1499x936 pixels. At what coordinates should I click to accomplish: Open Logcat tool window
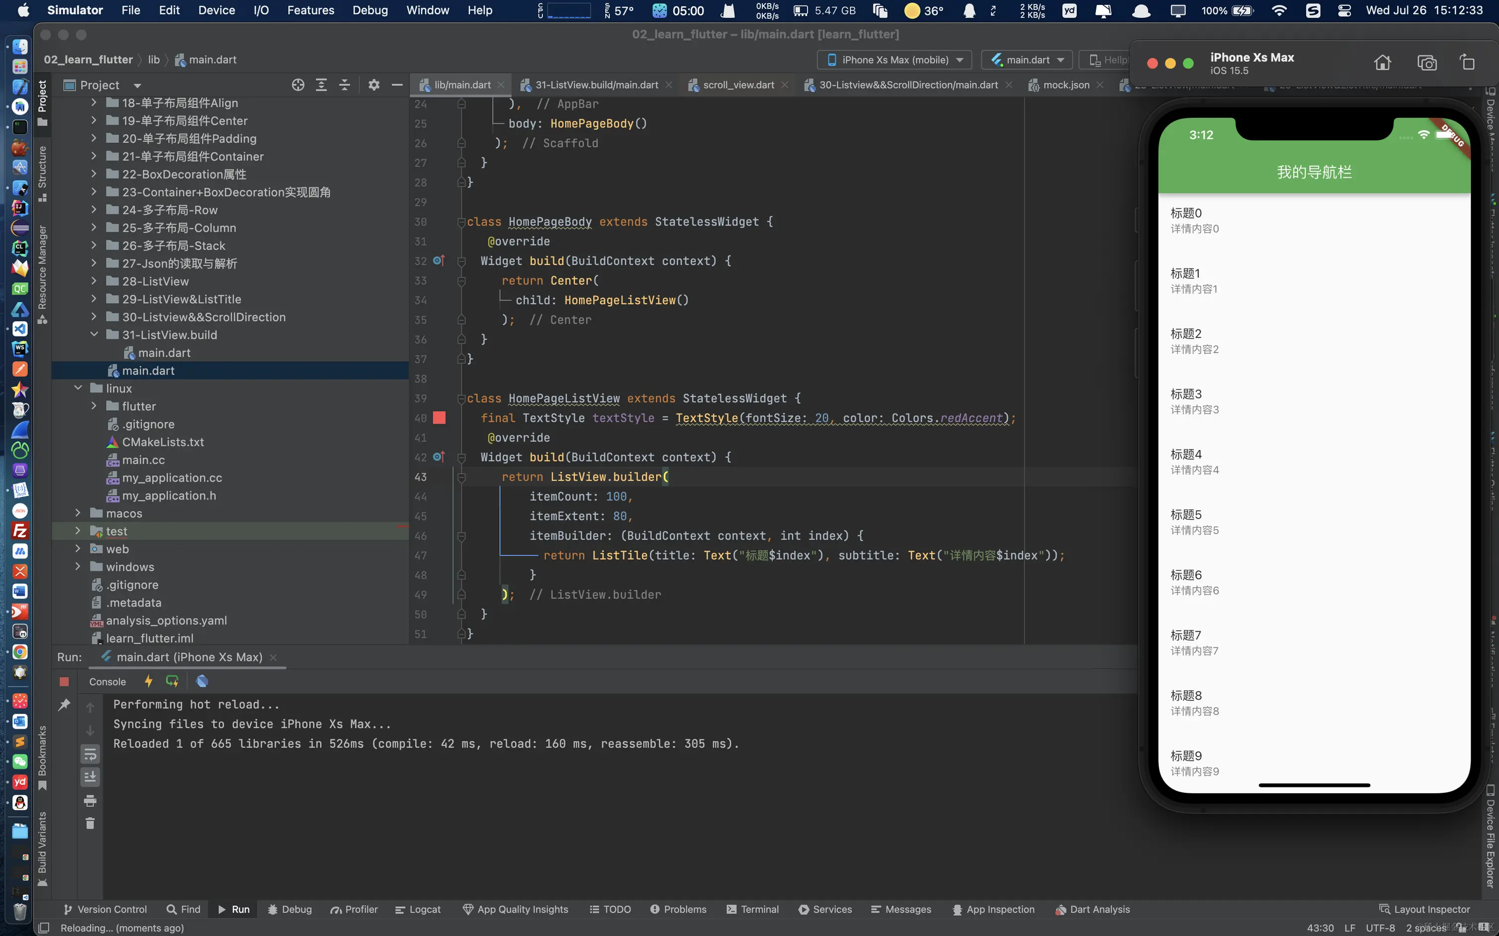(418, 909)
